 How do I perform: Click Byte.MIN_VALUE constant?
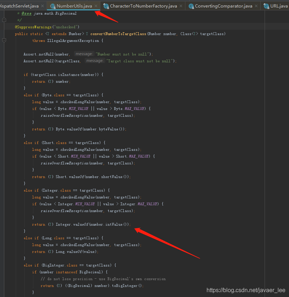pyautogui.click(x=73, y=109)
